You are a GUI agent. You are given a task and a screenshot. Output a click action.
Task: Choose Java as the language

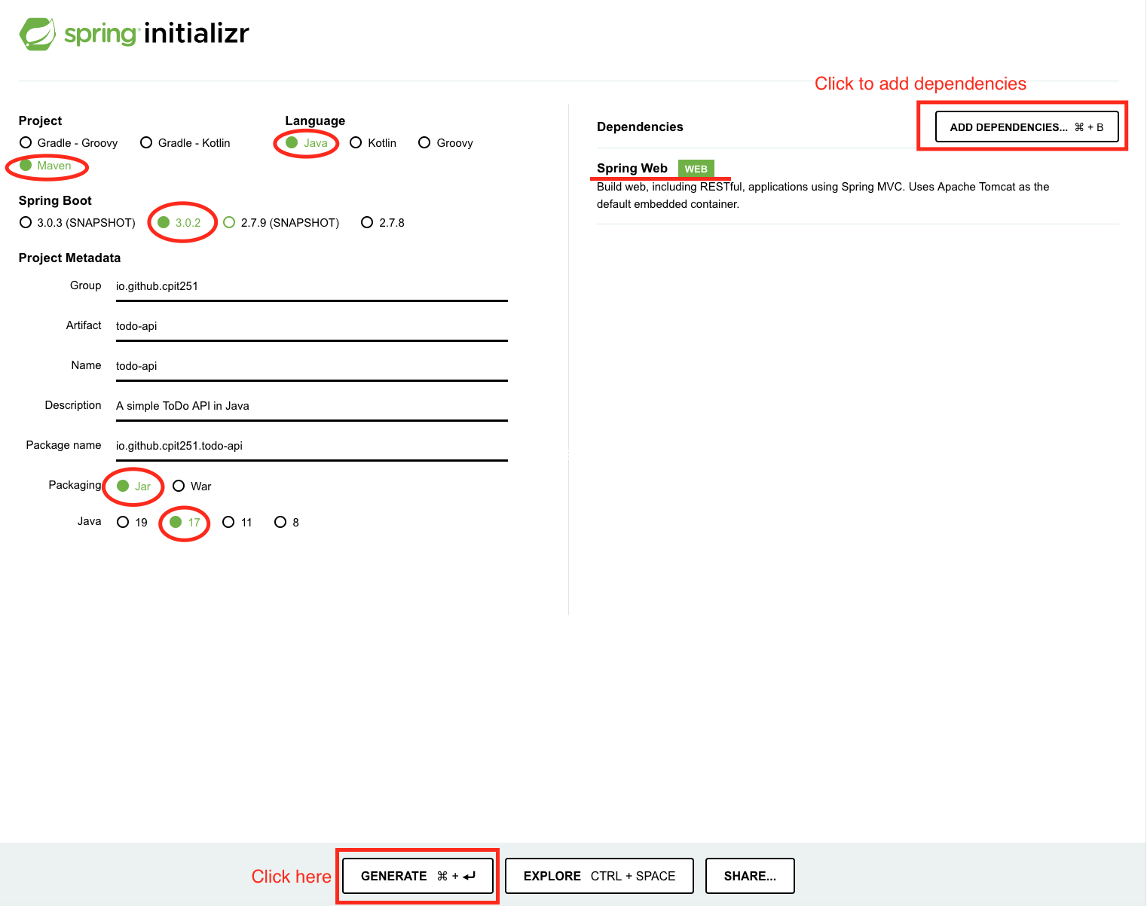[x=307, y=143]
